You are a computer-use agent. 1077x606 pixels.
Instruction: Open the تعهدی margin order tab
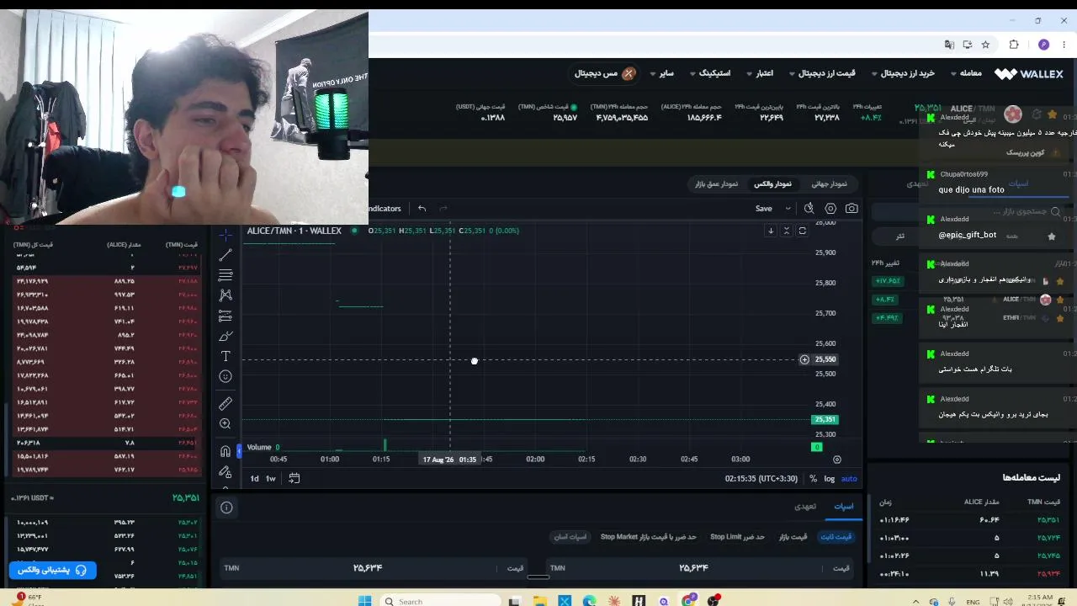tap(805, 506)
